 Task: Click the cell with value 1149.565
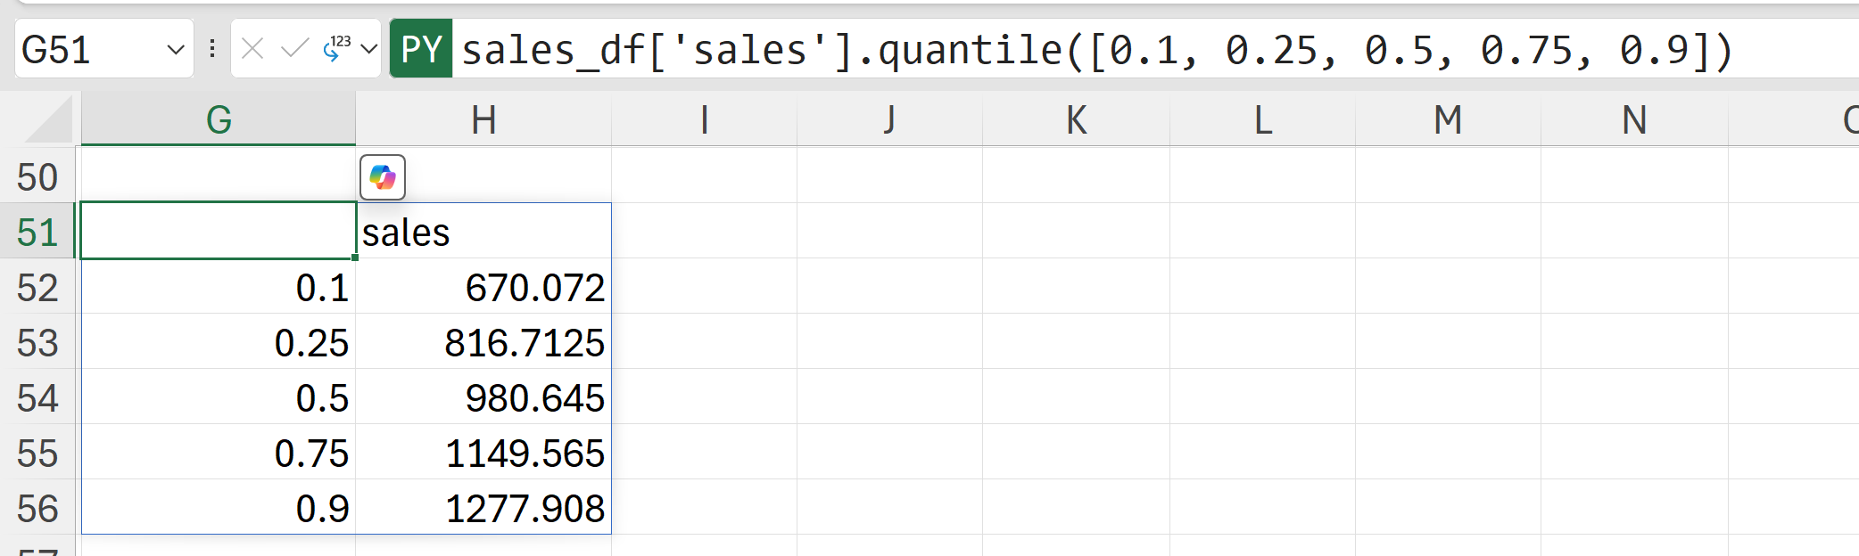click(483, 454)
